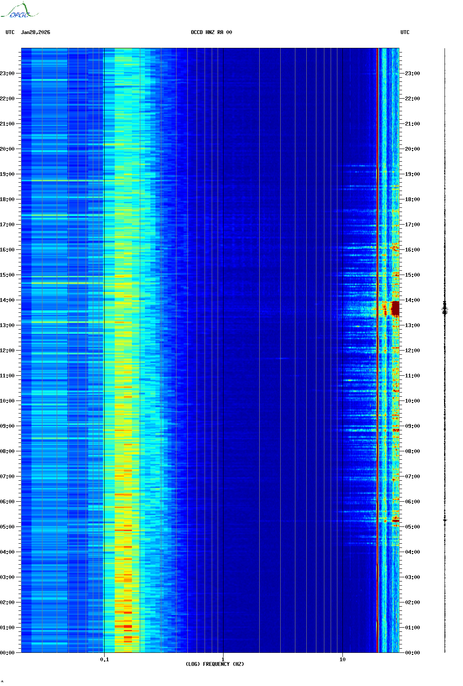Click the 11:00 label on the left axis
The image size is (463, 686).
(x=7, y=376)
